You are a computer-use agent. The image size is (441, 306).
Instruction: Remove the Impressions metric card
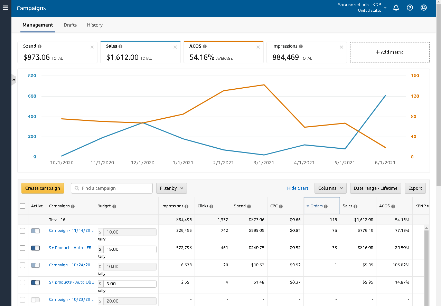click(x=341, y=47)
